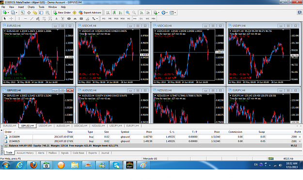
Task: Expand the Profiles dropdown arrow
Action: [x=16, y=13]
